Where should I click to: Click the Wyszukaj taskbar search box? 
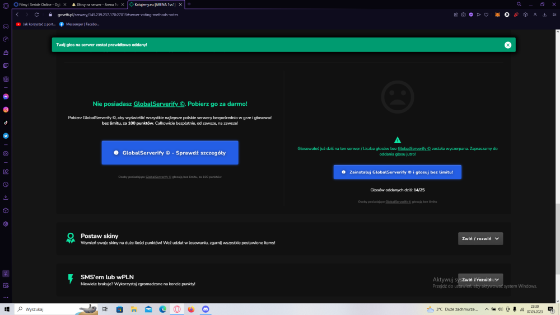coord(56,309)
